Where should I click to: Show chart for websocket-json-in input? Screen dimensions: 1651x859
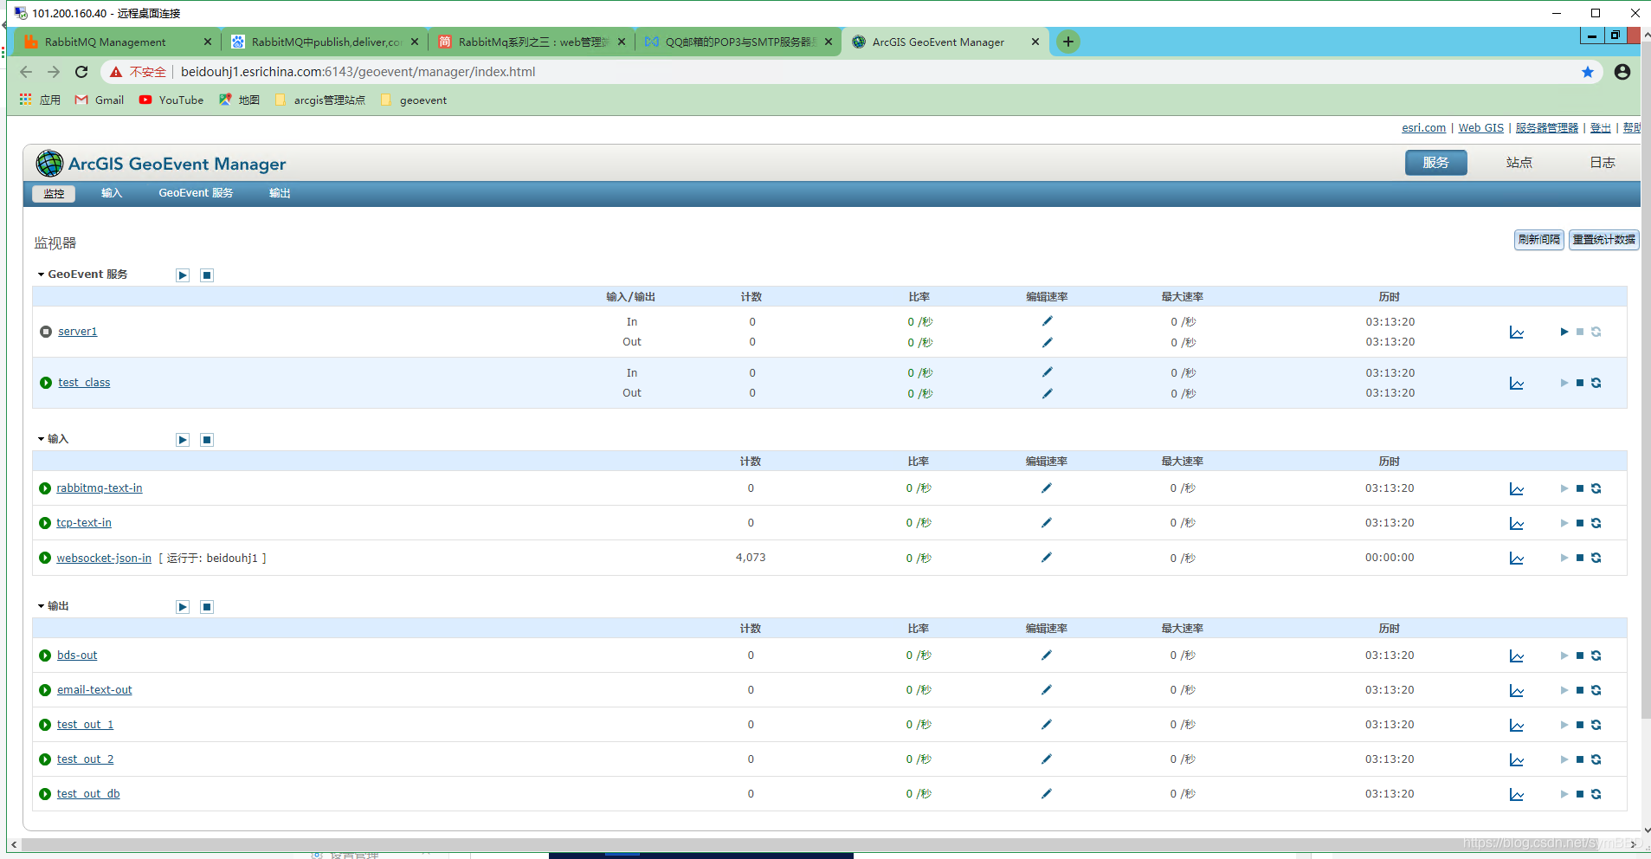pos(1516,559)
